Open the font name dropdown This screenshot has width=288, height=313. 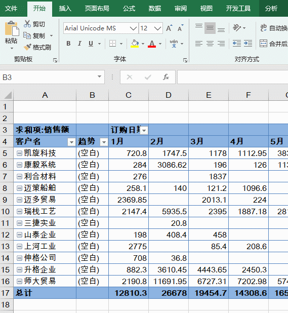pos(133,28)
